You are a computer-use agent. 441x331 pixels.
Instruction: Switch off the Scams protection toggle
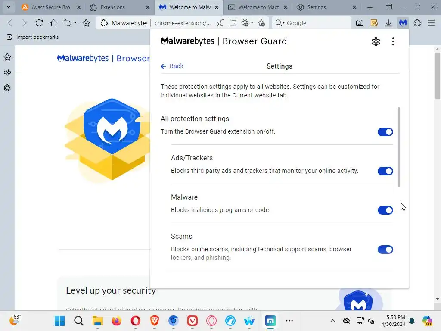pos(385,250)
